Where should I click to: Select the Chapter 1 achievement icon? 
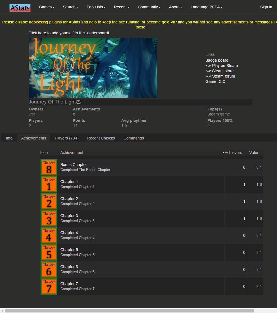[x=48, y=184]
